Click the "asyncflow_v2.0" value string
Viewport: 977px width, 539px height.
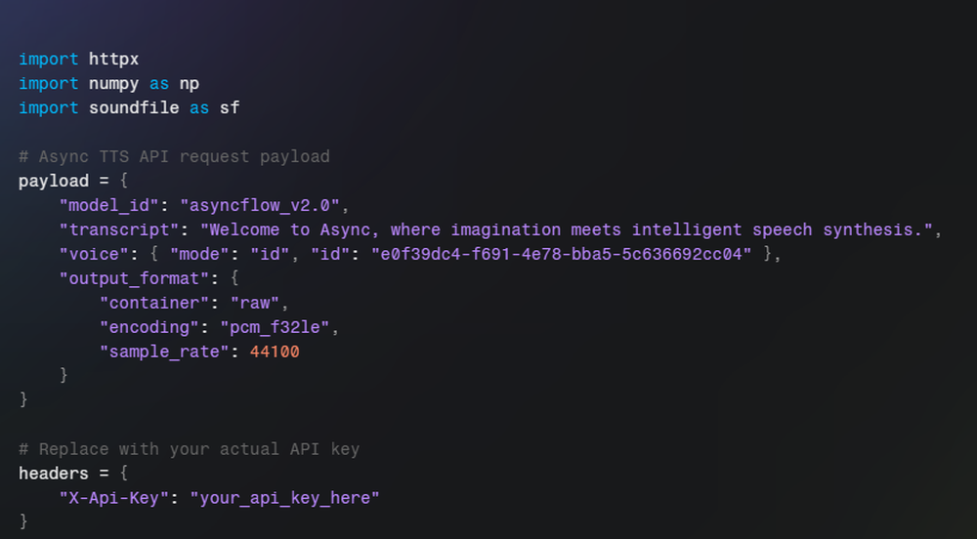click(265, 205)
